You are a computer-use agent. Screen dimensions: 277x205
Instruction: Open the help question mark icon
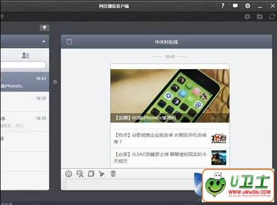[x=222, y=6]
